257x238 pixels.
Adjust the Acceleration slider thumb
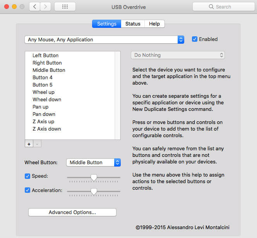coord(94,192)
